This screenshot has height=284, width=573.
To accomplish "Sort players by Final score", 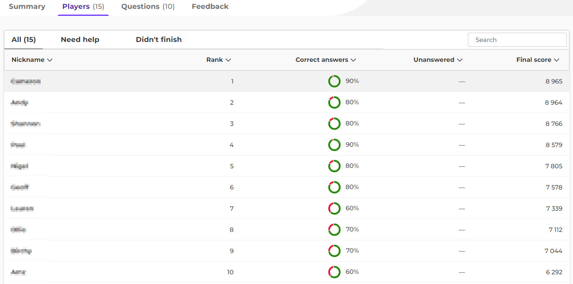I will [x=537, y=60].
